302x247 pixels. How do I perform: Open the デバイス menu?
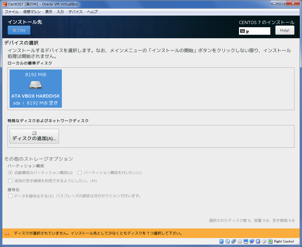[75, 12]
